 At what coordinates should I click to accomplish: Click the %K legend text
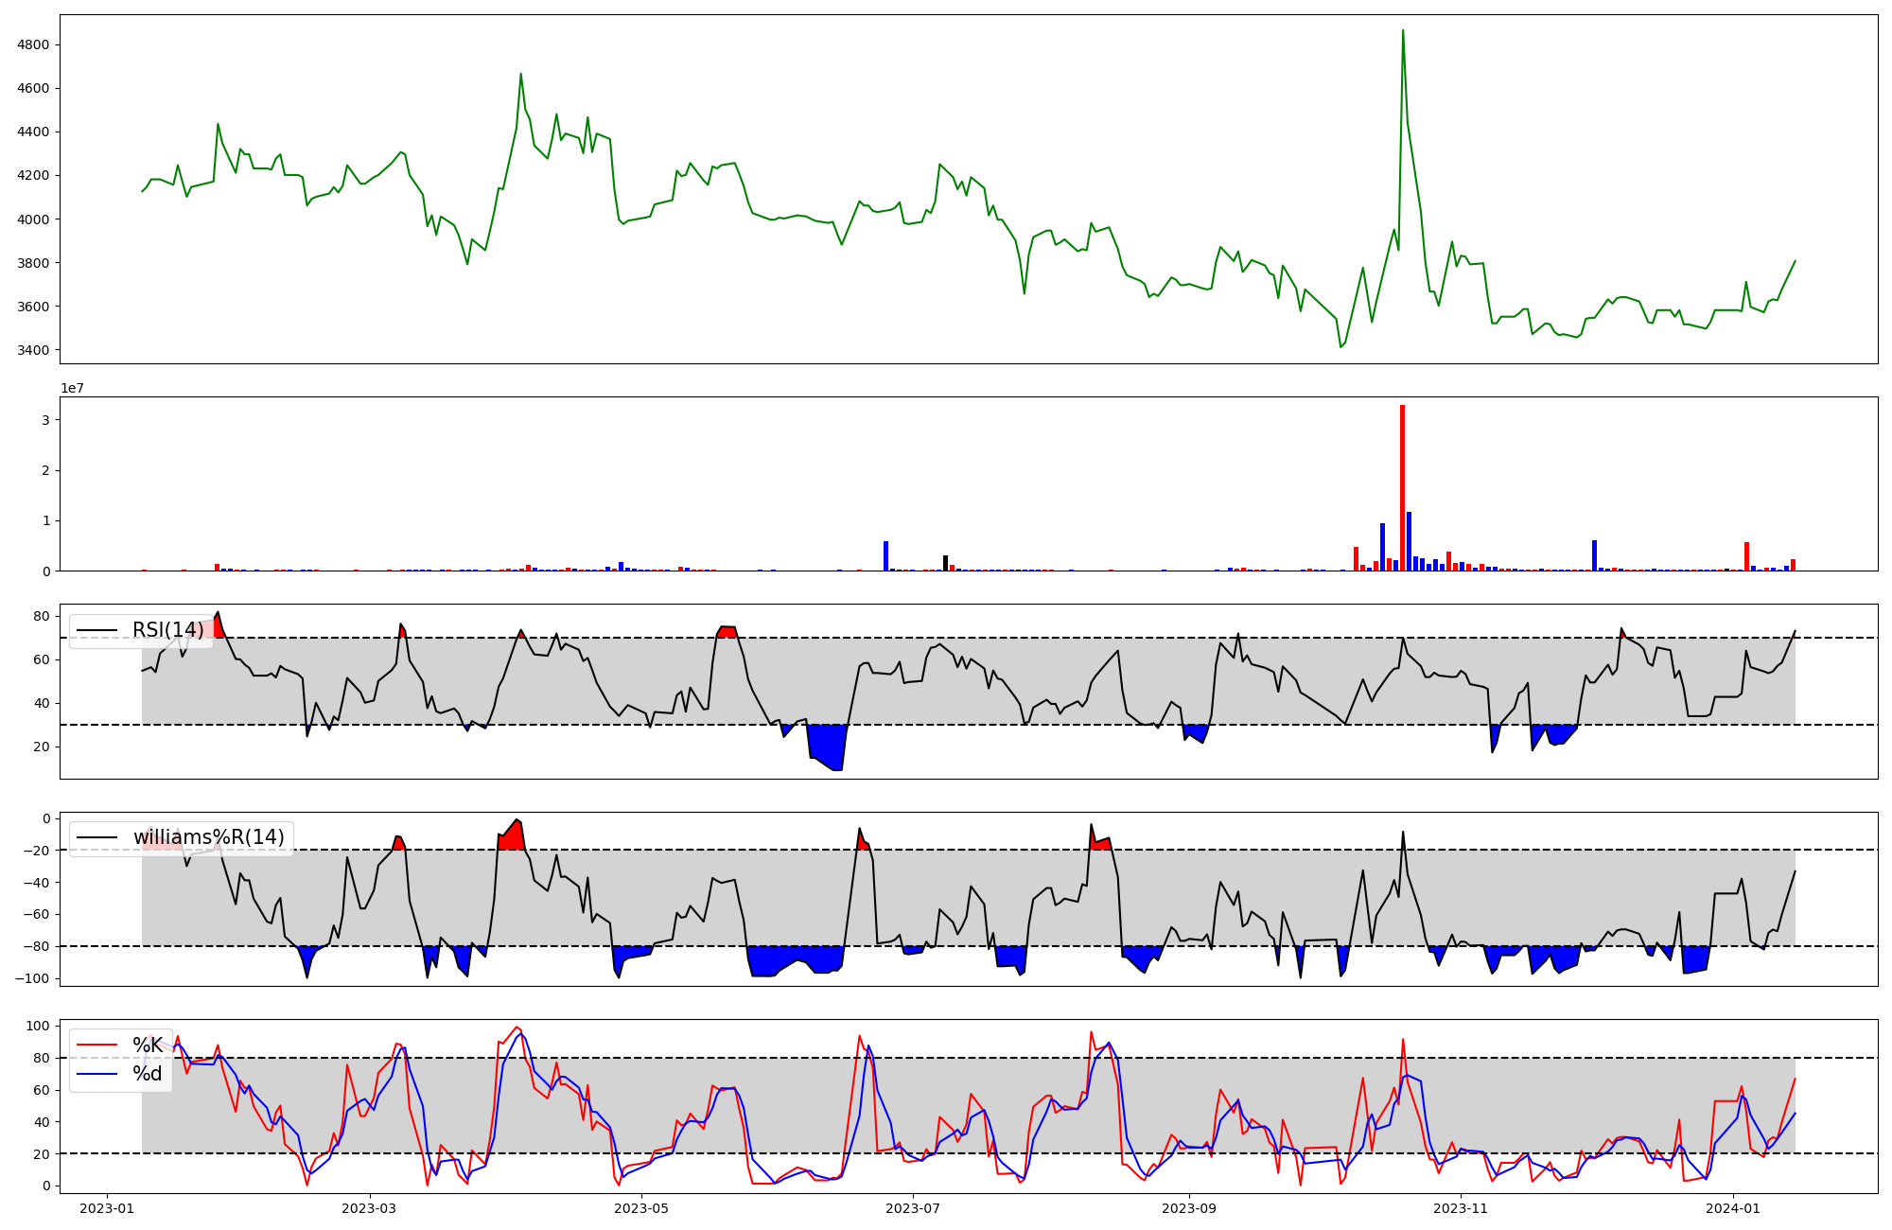[147, 1045]
